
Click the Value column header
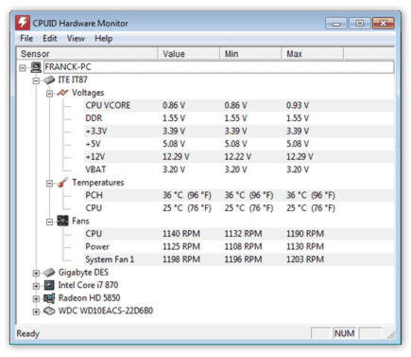(x=188, y=54)
